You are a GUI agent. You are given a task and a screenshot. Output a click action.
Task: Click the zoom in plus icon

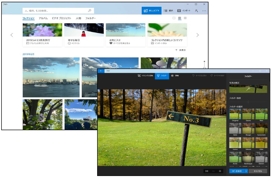tap(220, 171)
